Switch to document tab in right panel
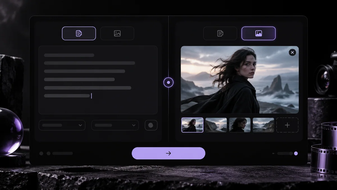Screen dimensions: 337x190 click(220, 33)
